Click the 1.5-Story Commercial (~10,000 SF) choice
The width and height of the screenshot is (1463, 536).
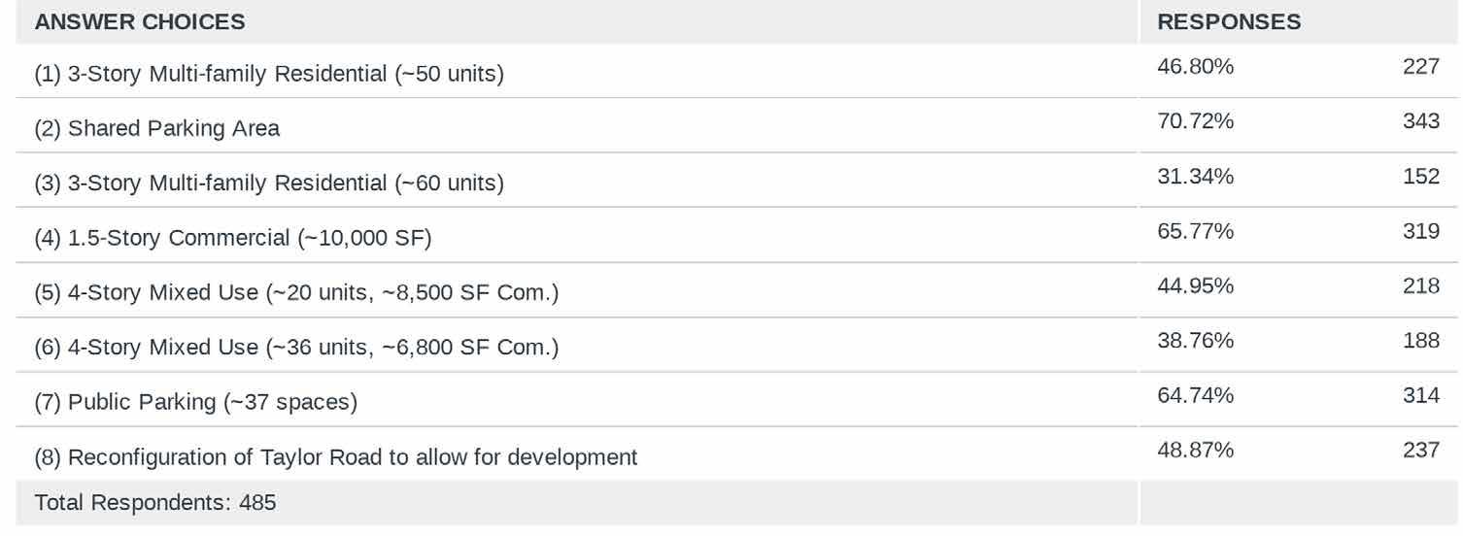pos(233,238)
